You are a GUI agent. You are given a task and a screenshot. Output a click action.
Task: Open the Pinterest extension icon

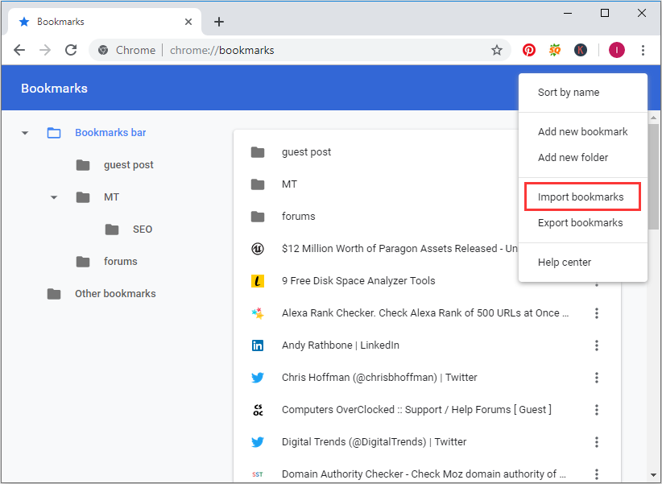point(529,50)
